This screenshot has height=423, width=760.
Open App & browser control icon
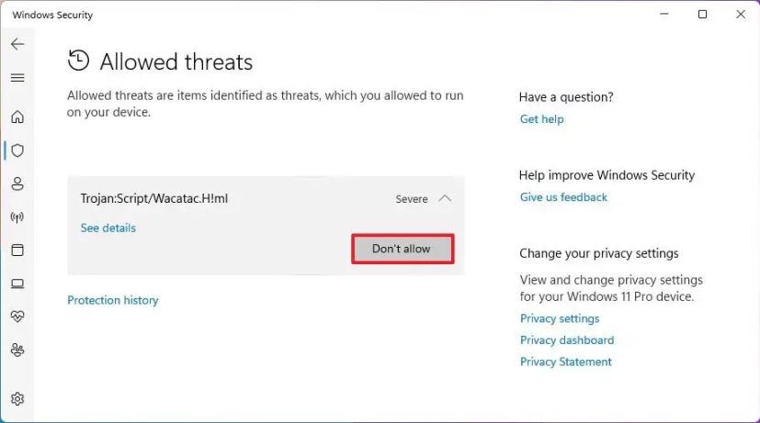17,250
